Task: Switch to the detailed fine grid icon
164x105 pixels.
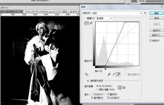Action: [124, 87]
